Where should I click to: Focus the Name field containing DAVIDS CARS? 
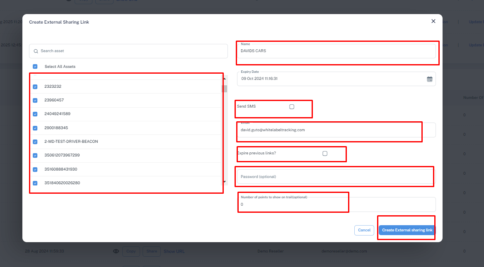click(336, 51)
